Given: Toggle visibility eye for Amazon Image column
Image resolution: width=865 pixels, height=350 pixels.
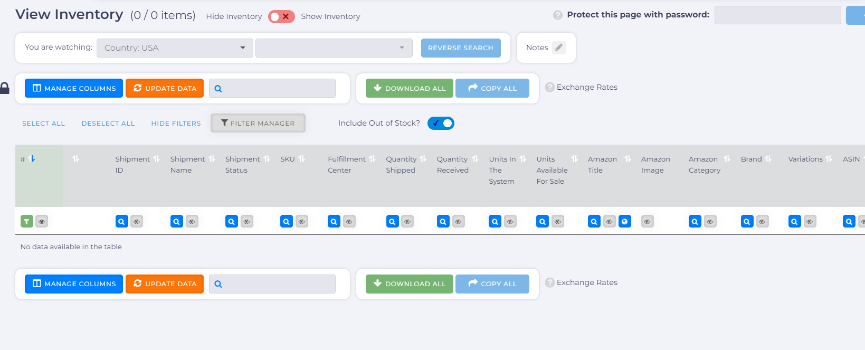Looking at the screenshot, I should click(648, 222).
